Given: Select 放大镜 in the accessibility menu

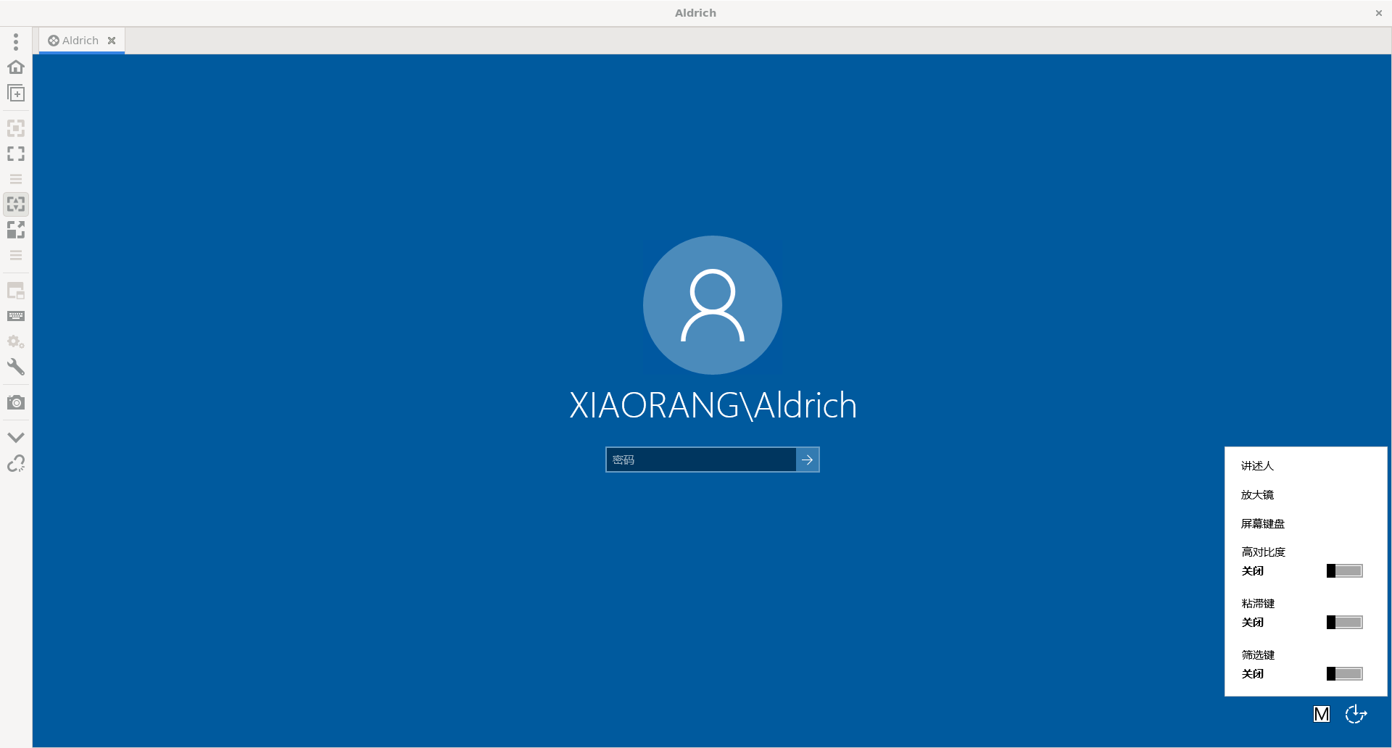Looking at the screenshot, I should [1257, 495].
